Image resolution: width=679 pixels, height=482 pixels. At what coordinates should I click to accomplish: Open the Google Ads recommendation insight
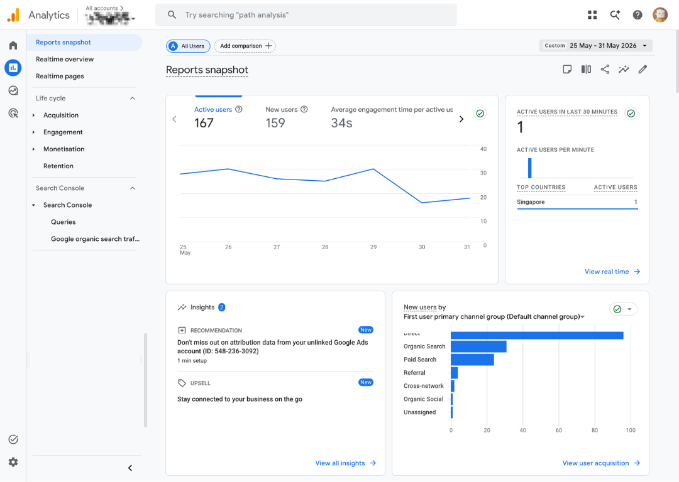coord(275,346)
